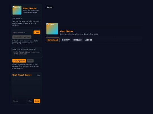Focus the forum-style signature textarea
153x114 pixels.
(27, 54)
